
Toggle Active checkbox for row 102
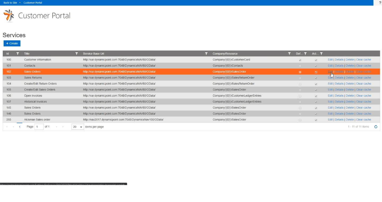[x=316, y=72]
